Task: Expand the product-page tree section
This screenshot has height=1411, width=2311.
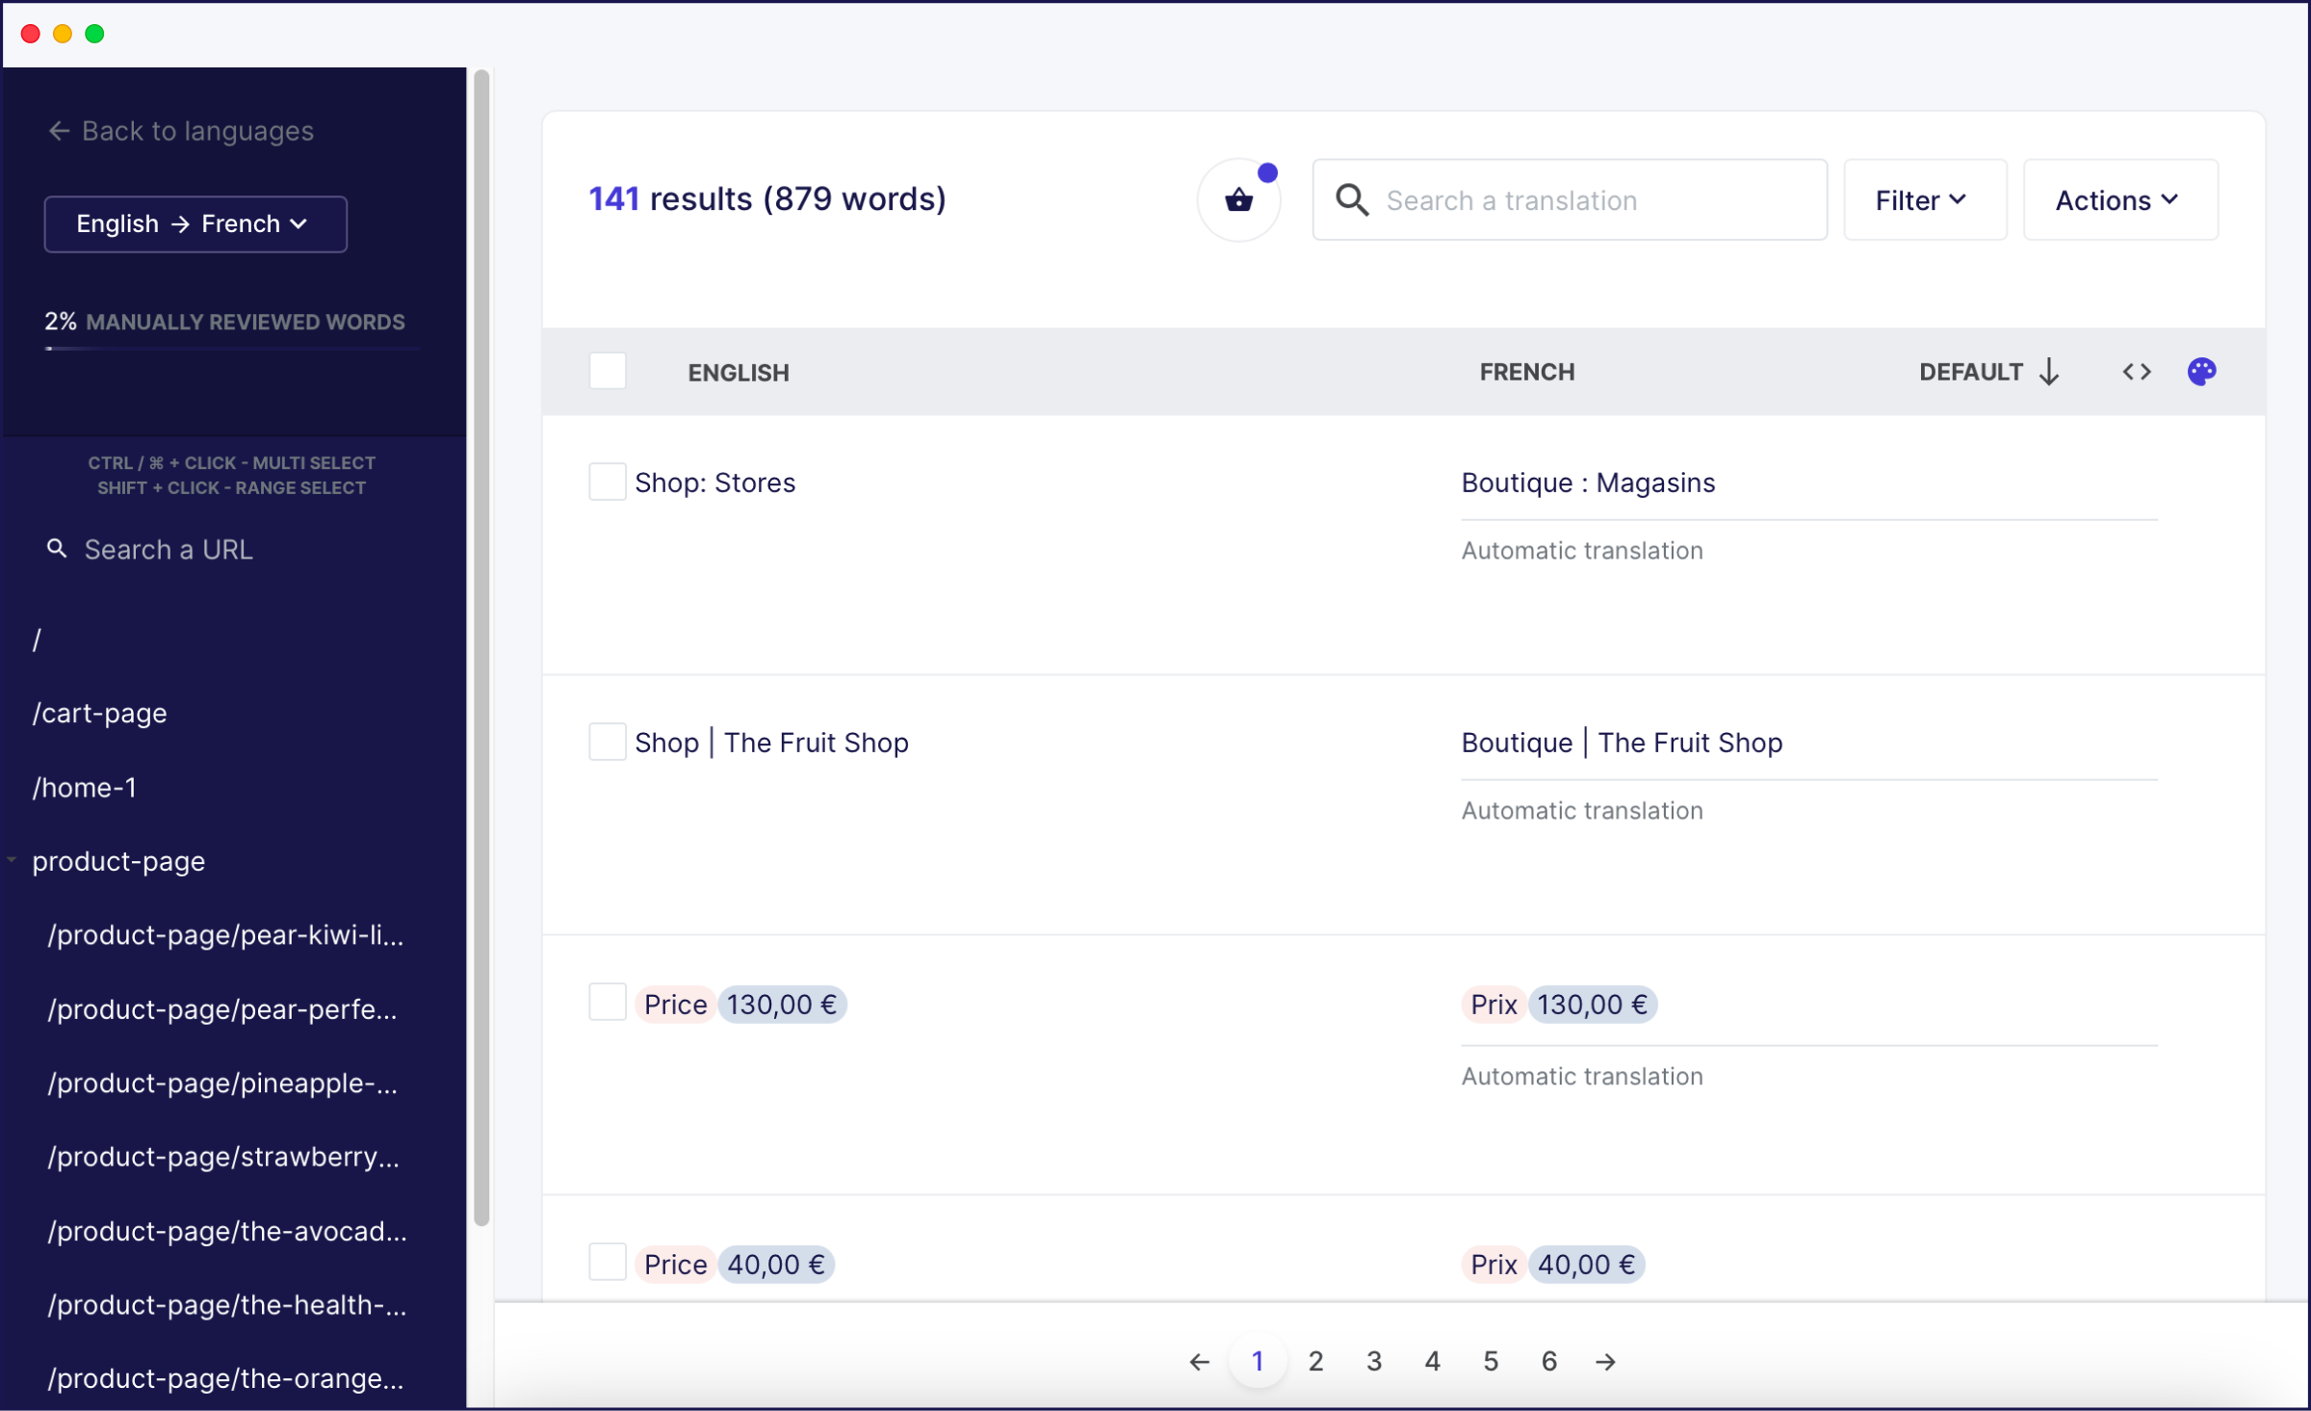Action: pyautogui.click(x=12, y=860)
